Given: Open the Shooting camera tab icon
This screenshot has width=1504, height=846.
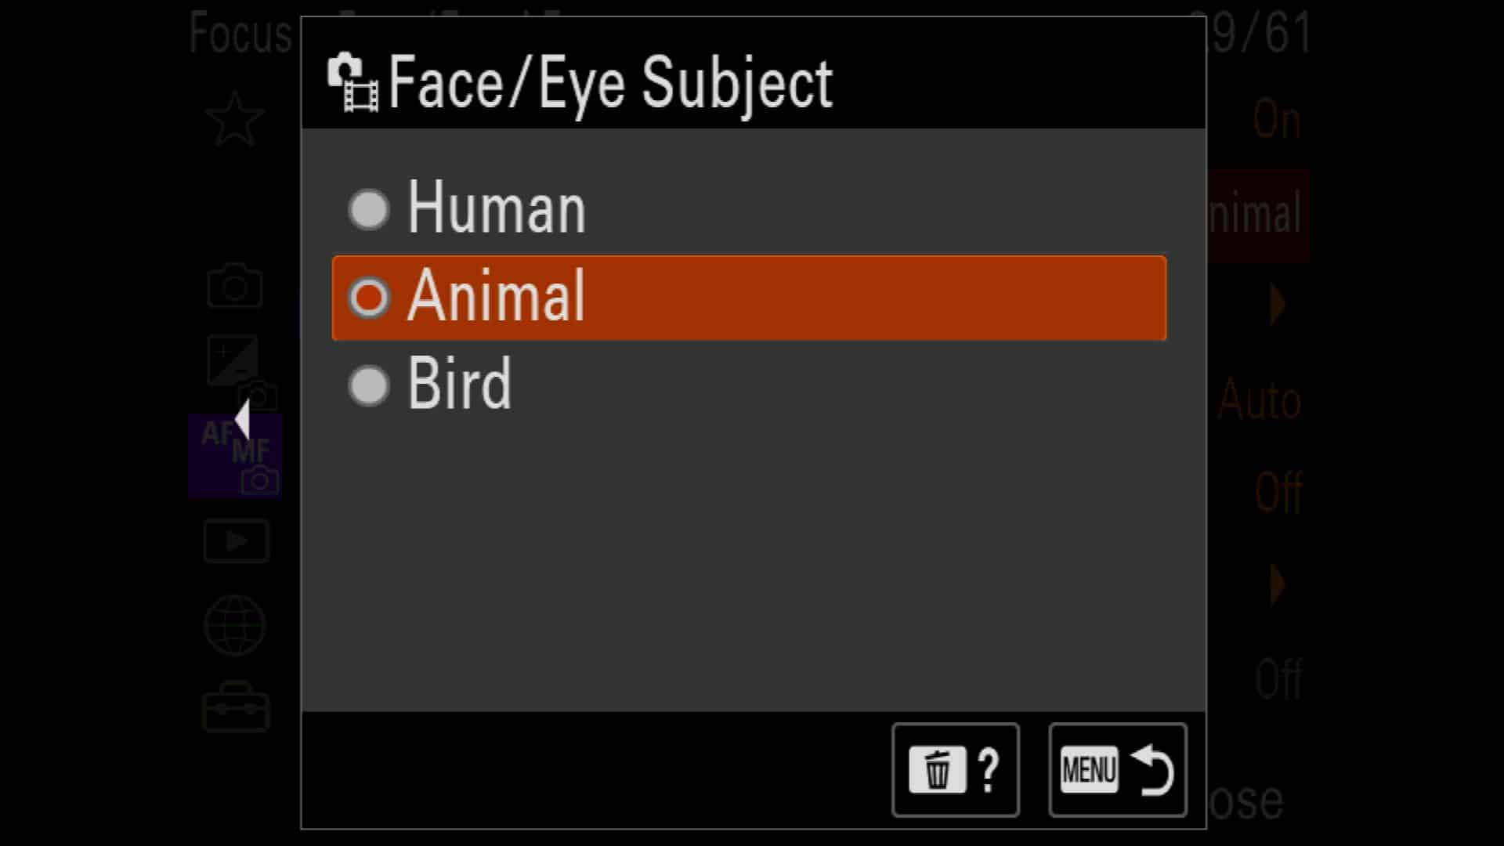Looking at the screenshot, I should pyautogui.click(x=234, y=285).
